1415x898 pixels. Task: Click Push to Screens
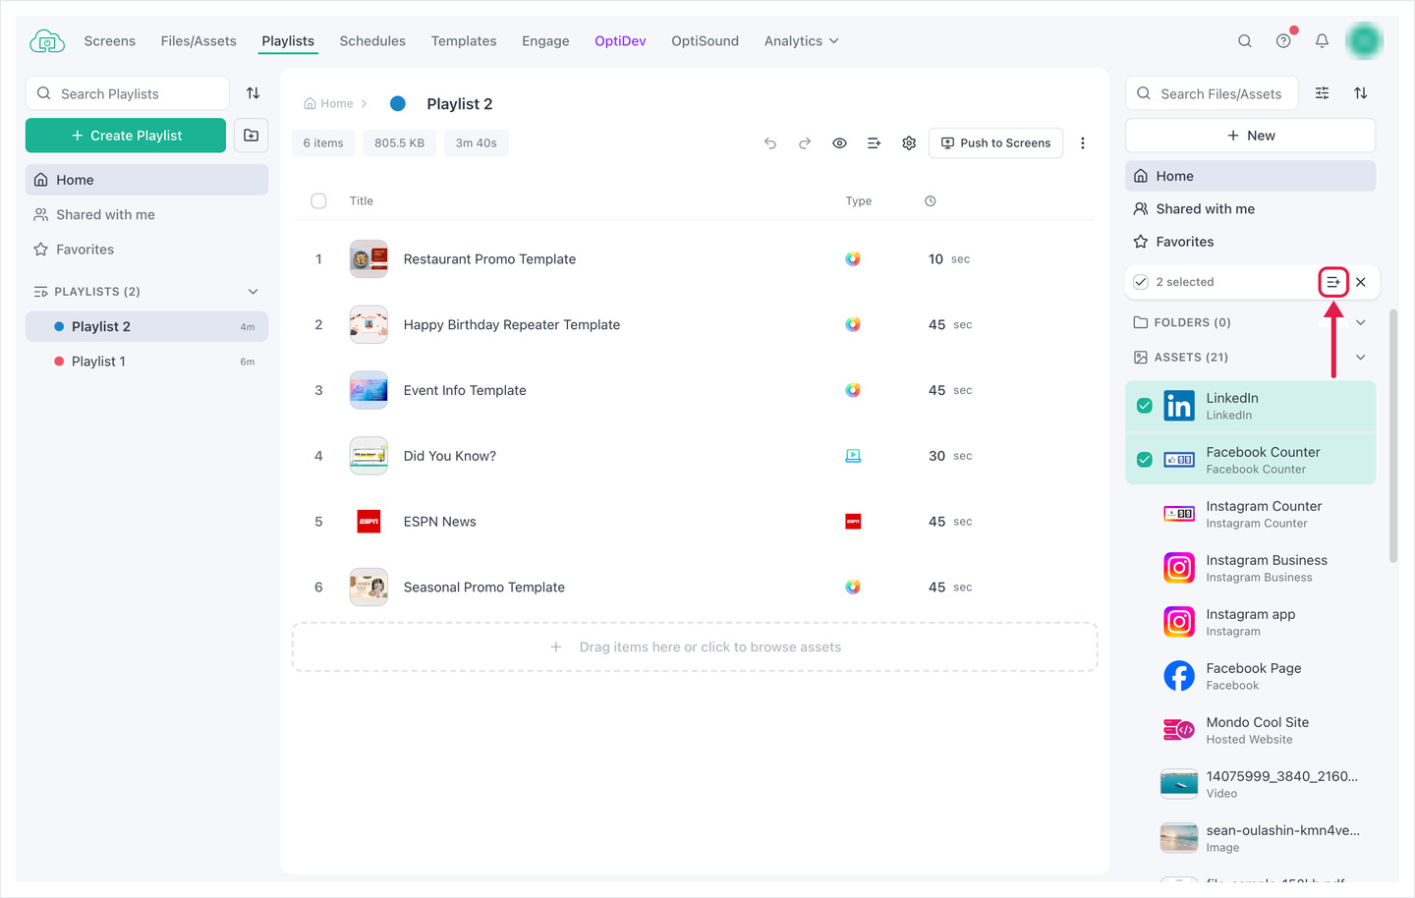pos(995,143)
